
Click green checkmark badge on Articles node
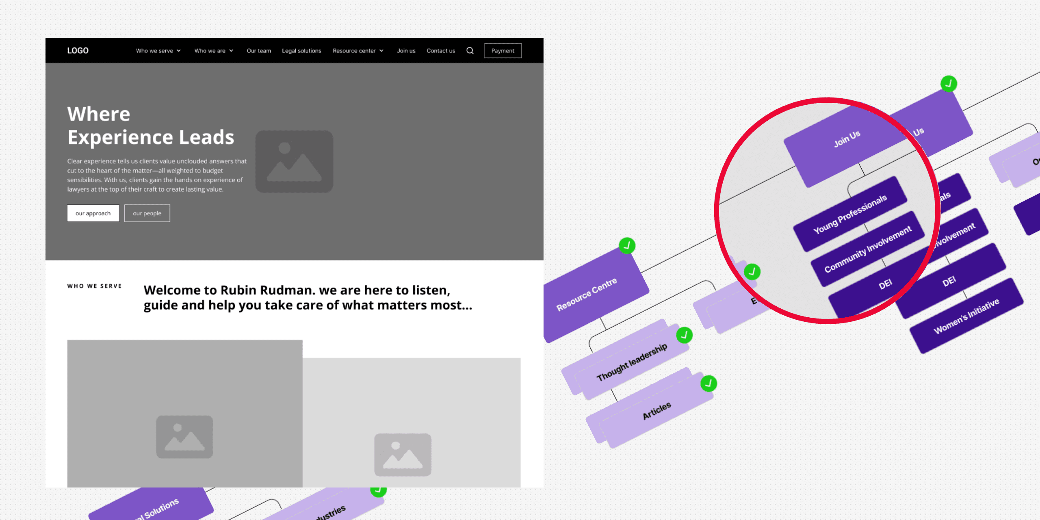click(x=708, y=383)
